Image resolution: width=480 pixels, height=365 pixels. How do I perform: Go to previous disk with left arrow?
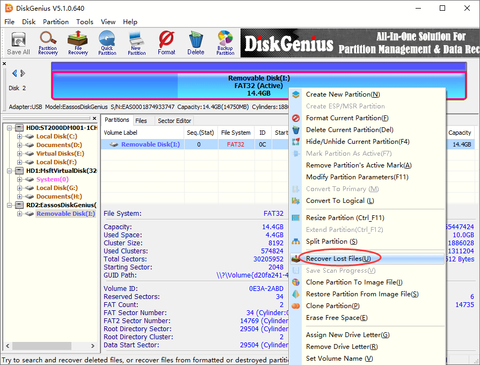click(14, 74)
